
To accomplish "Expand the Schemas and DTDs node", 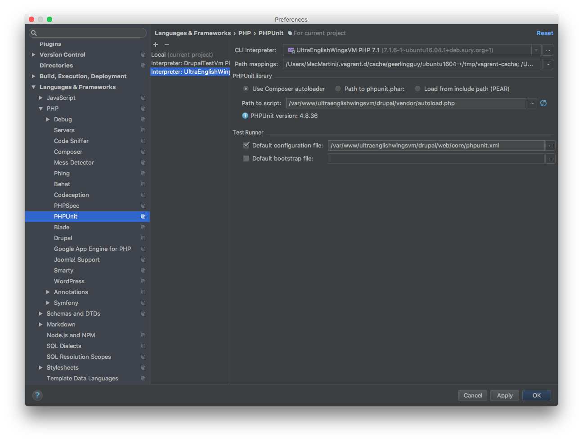I will [40, 314].
